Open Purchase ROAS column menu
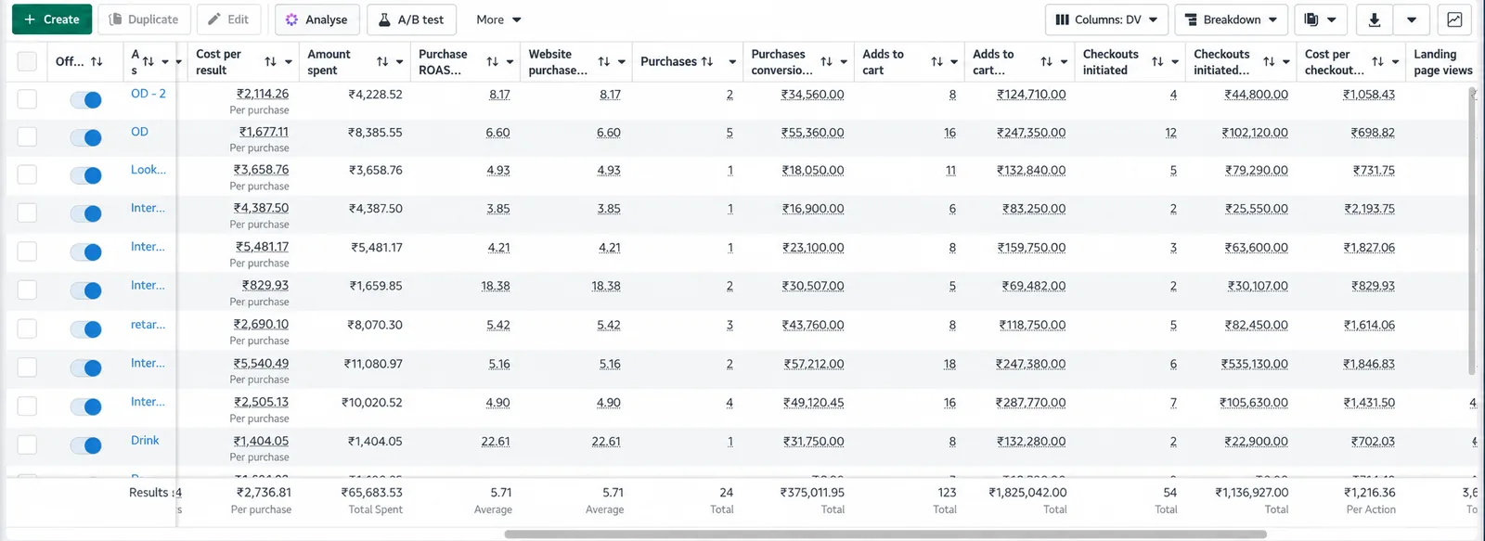 click(510, 62)
